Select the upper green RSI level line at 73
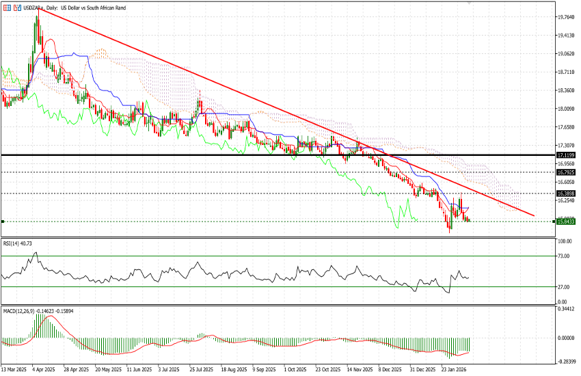581x376 pixels. pos(273,256)
